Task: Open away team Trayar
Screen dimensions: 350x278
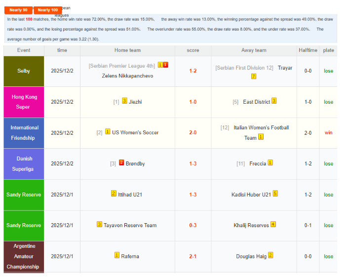Action: [285, 68]
